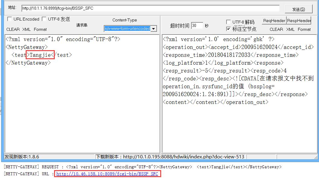Click the <NettyGateway> opening tag line
Viewport: 319px width, 178px height.
(x=27, y=47)
